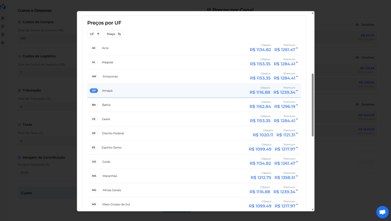
Task: Click the scroll-down arrow of the modal
Action: pos(313,209)
